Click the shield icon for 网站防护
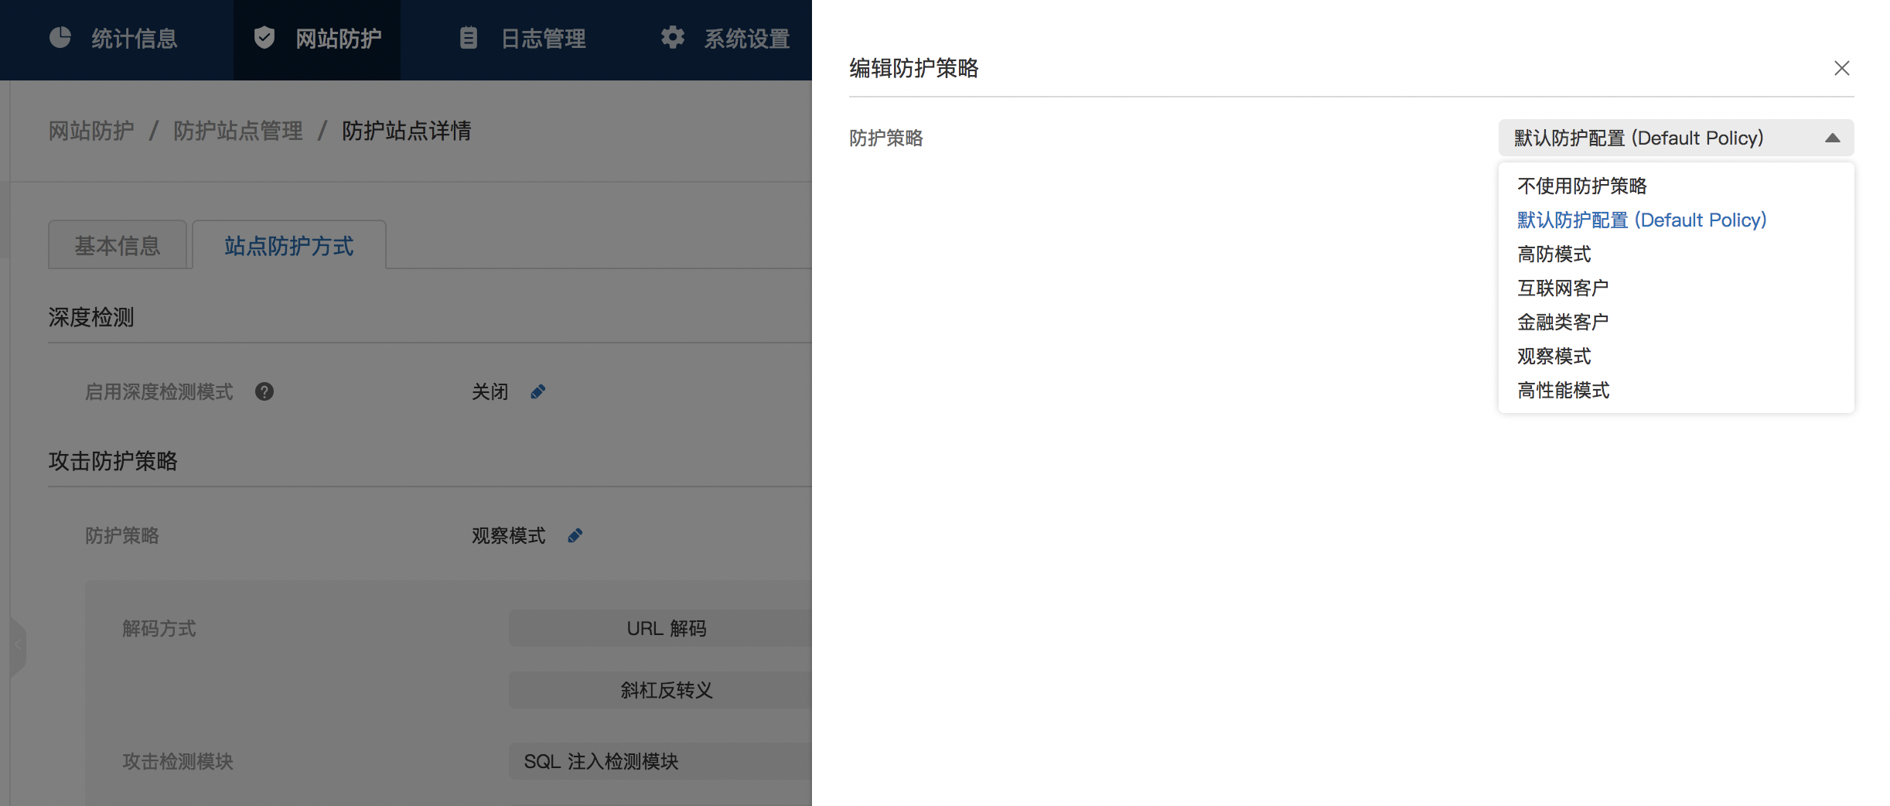Image resolution: width=1890 pixels, height=806 pixels. pos(264,38)
